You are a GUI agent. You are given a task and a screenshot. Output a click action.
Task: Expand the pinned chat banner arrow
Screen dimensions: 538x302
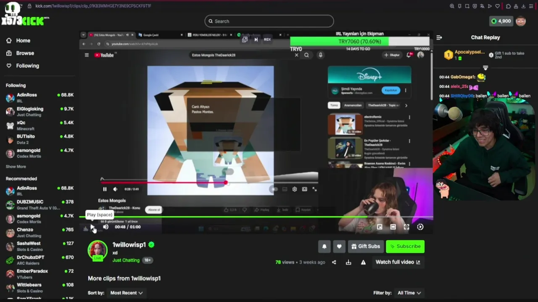[485, 68]
